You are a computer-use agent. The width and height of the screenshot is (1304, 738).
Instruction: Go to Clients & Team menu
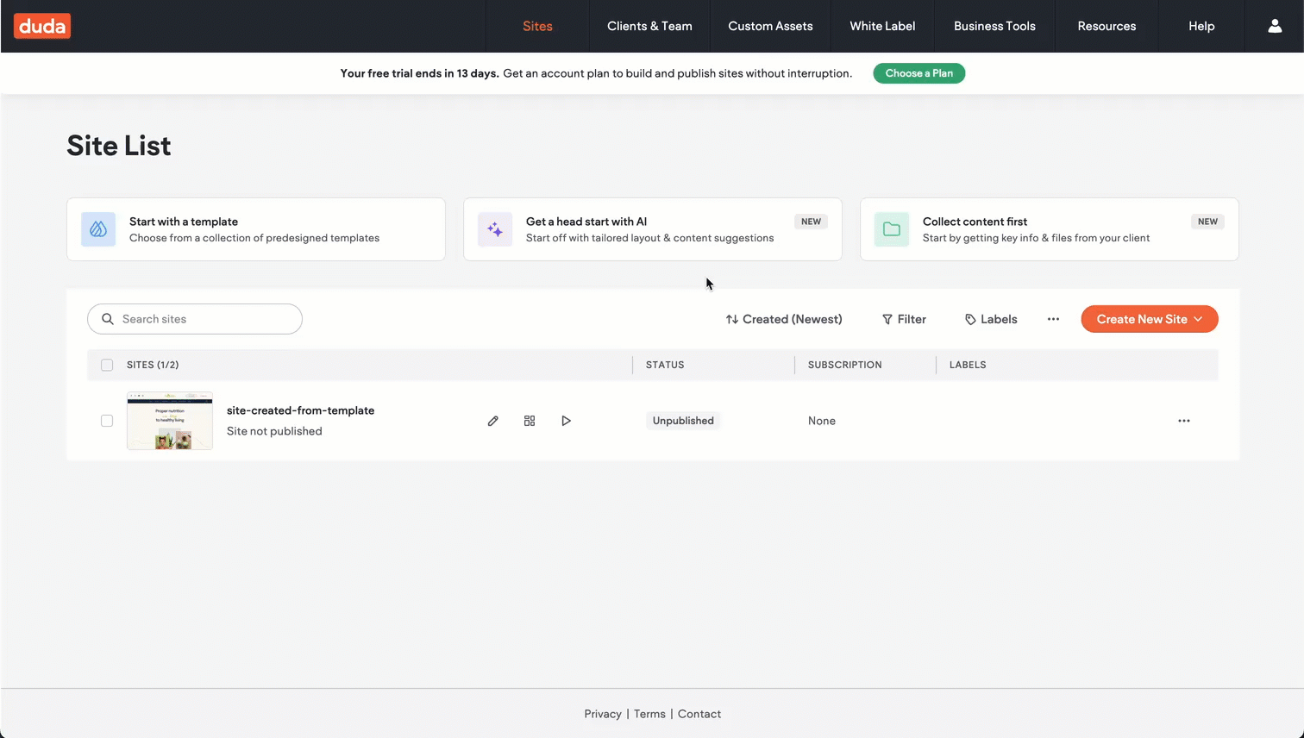(649, 26)
